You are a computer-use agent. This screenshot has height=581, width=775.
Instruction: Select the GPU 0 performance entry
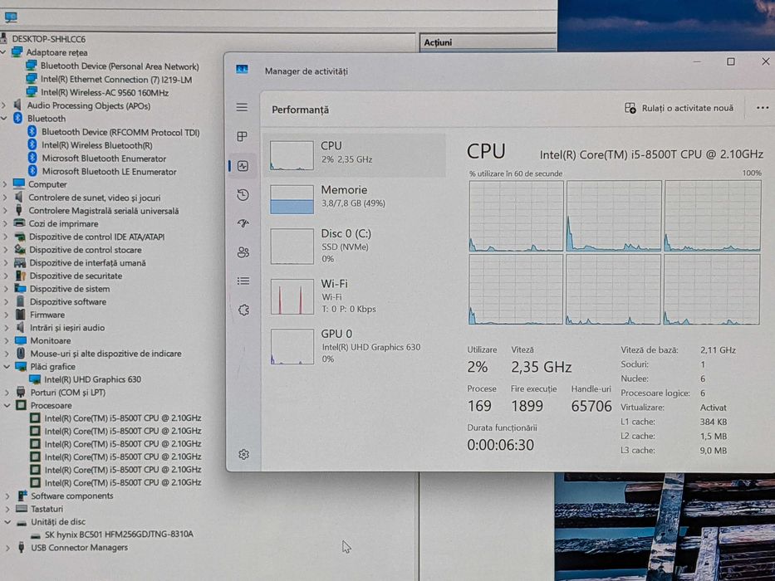click(355, 346)
